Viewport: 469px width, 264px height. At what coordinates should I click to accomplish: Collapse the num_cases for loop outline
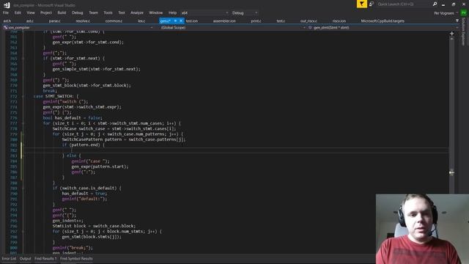23,123
